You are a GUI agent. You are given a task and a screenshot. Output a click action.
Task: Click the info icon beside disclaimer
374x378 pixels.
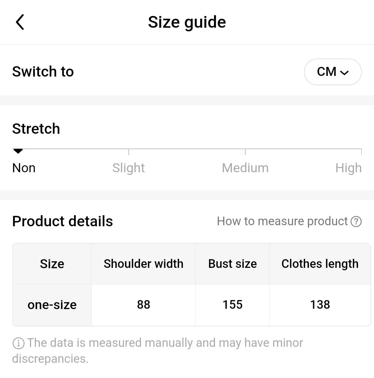pyautogui.click(x=18, y=343)
